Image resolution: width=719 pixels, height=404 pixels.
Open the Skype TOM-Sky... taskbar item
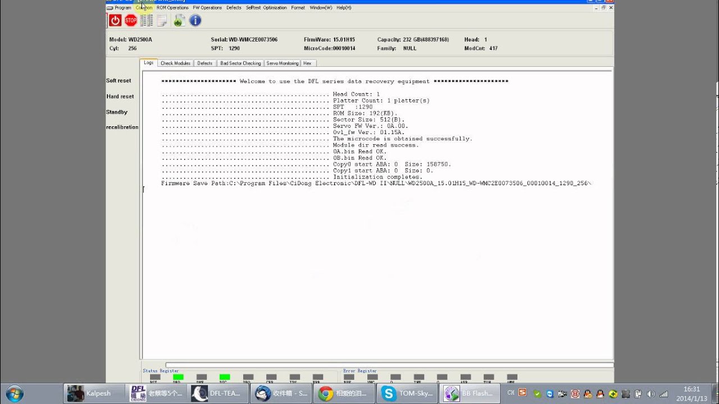click(x=406, y=393)
